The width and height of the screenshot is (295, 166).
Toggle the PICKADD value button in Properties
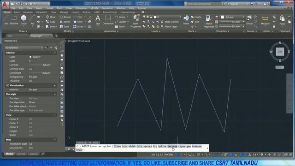pos(47,47)
